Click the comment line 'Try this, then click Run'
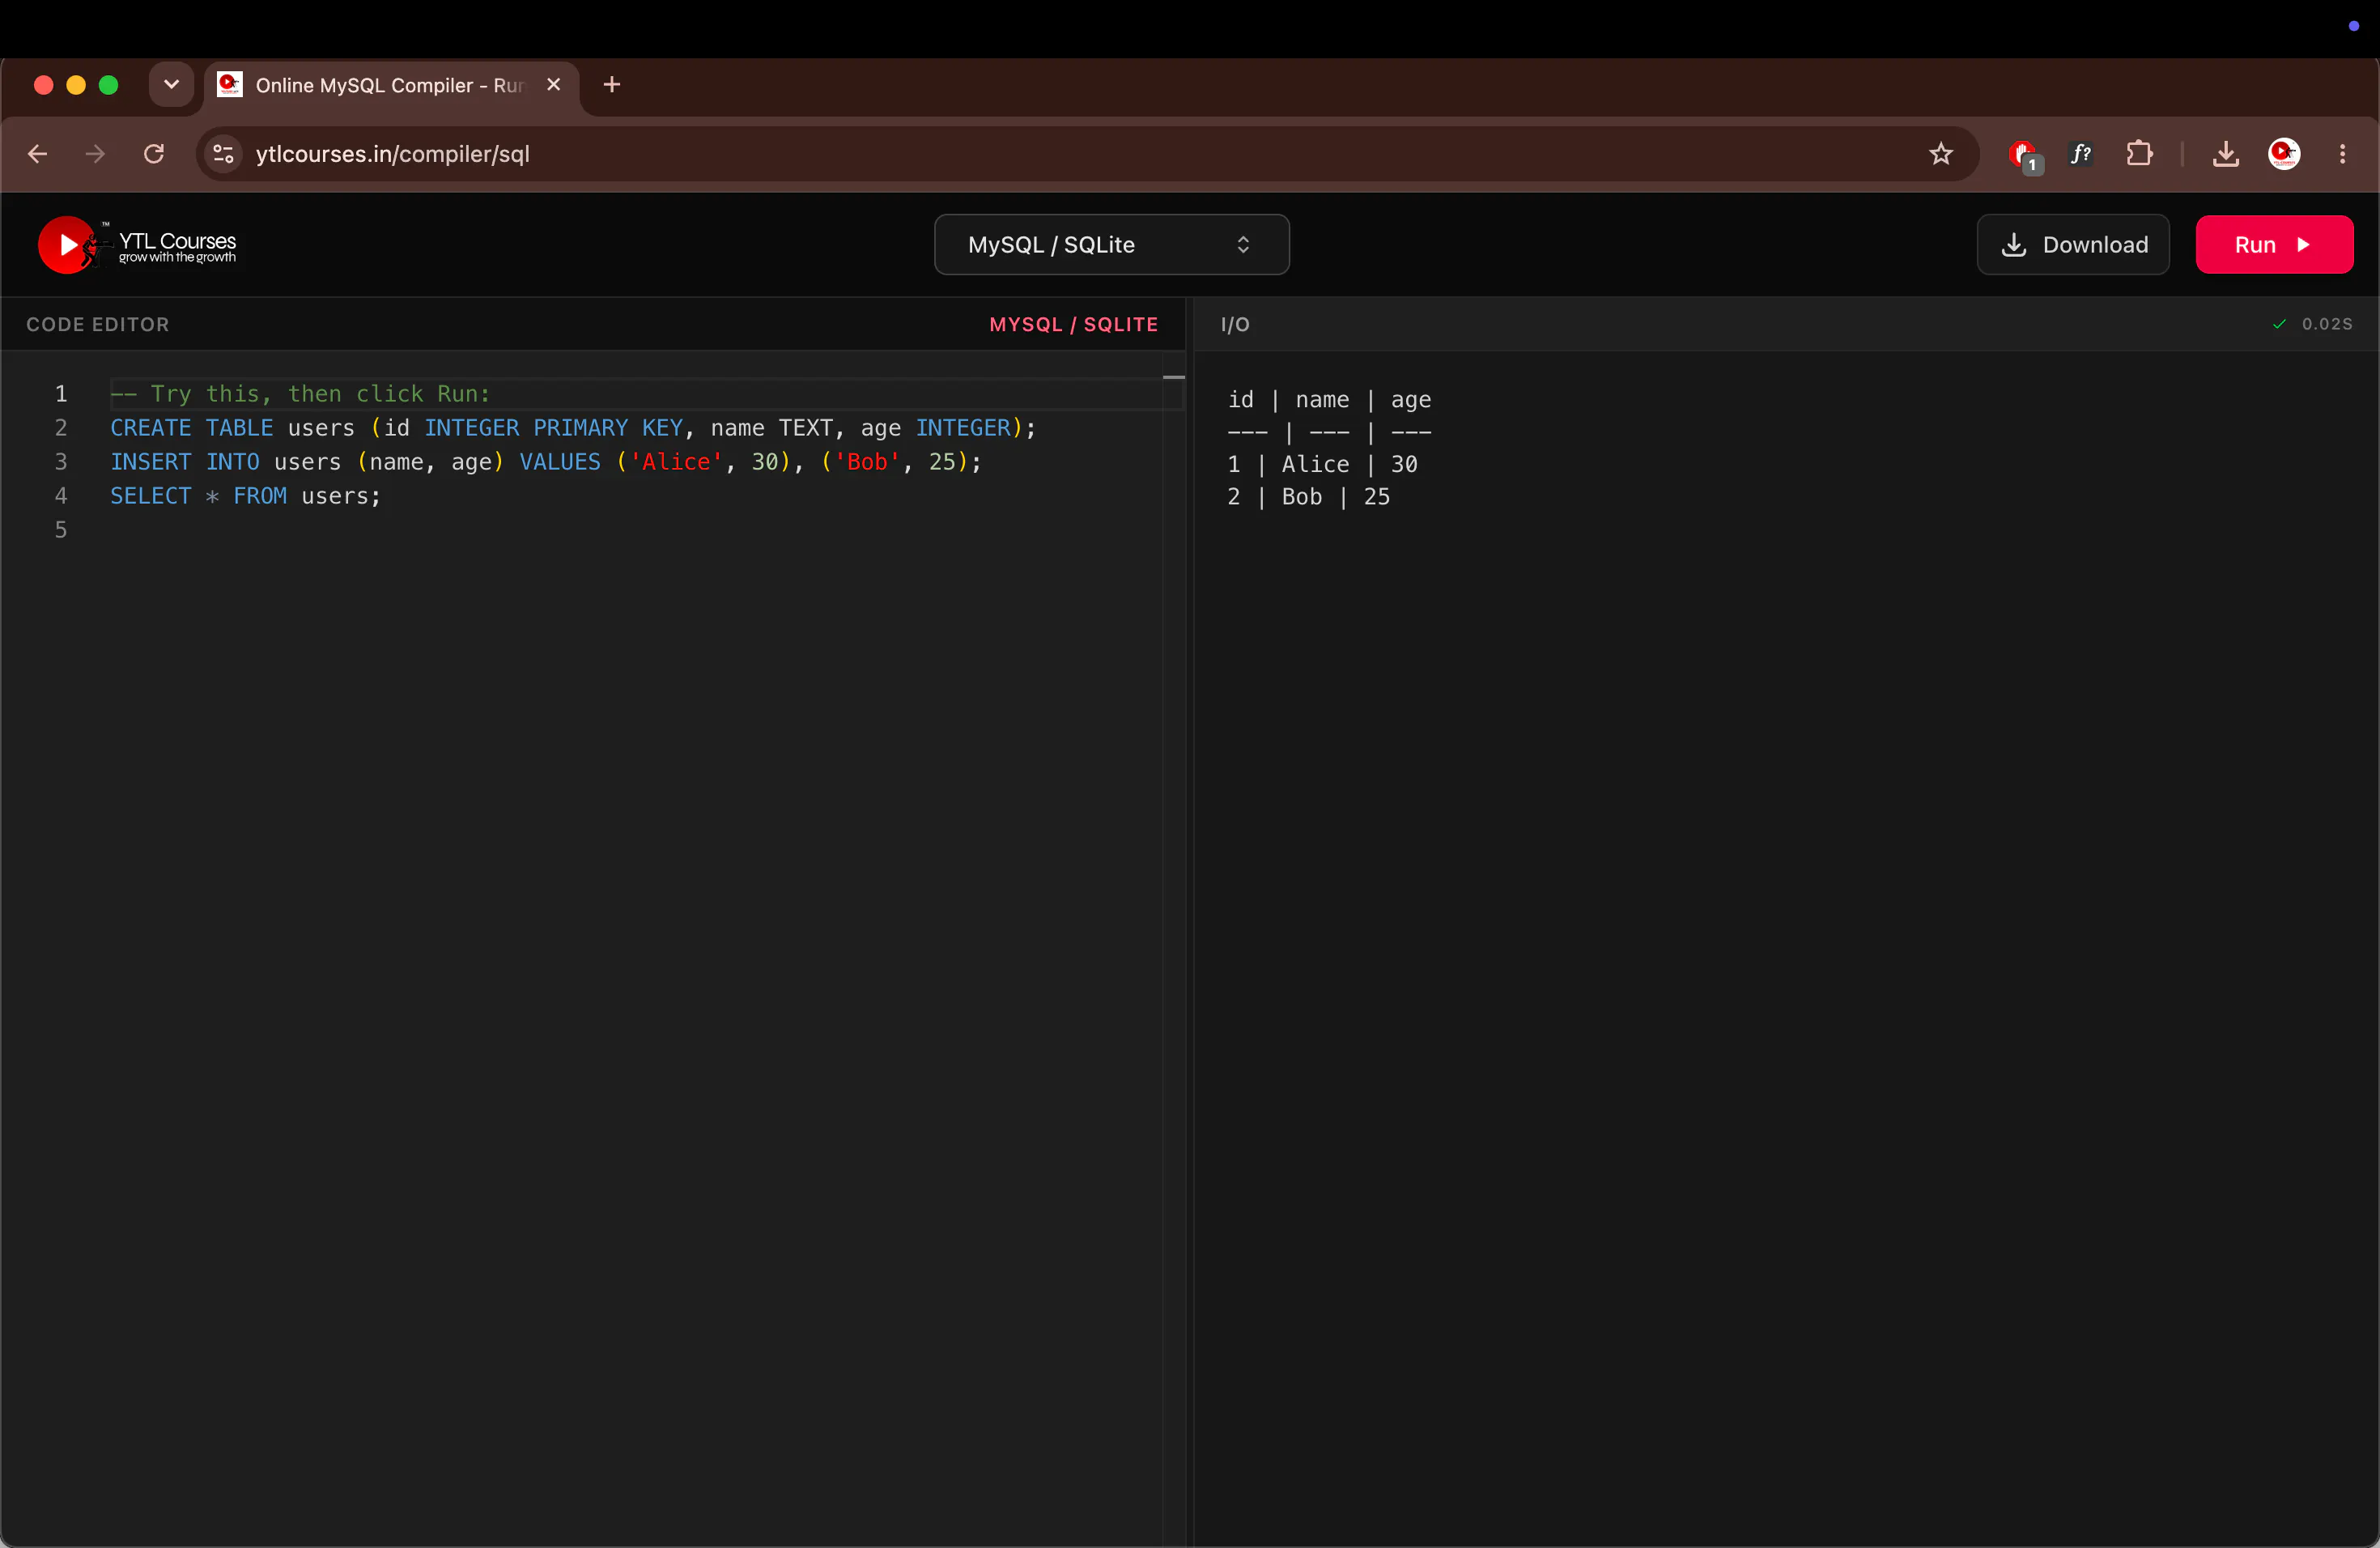Viewport: 2380px width, 1548px height. (300, 394)
